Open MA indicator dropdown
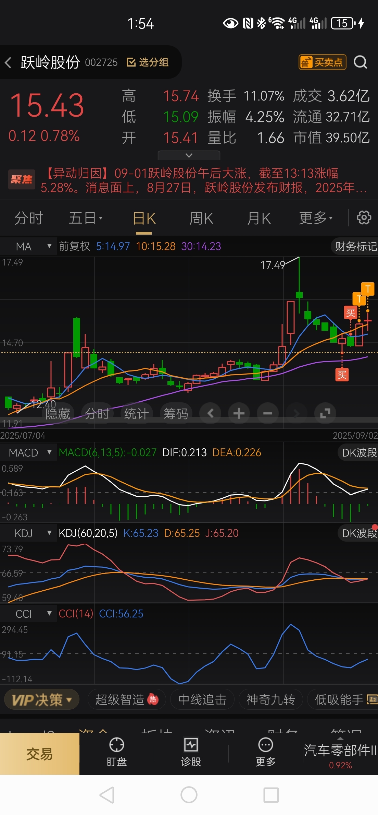The image size is (378, 815). (28, 246)
